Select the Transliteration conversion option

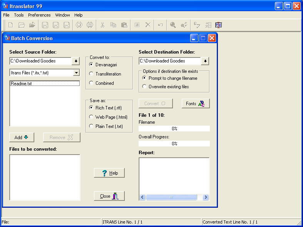click(x=105, y=74)
